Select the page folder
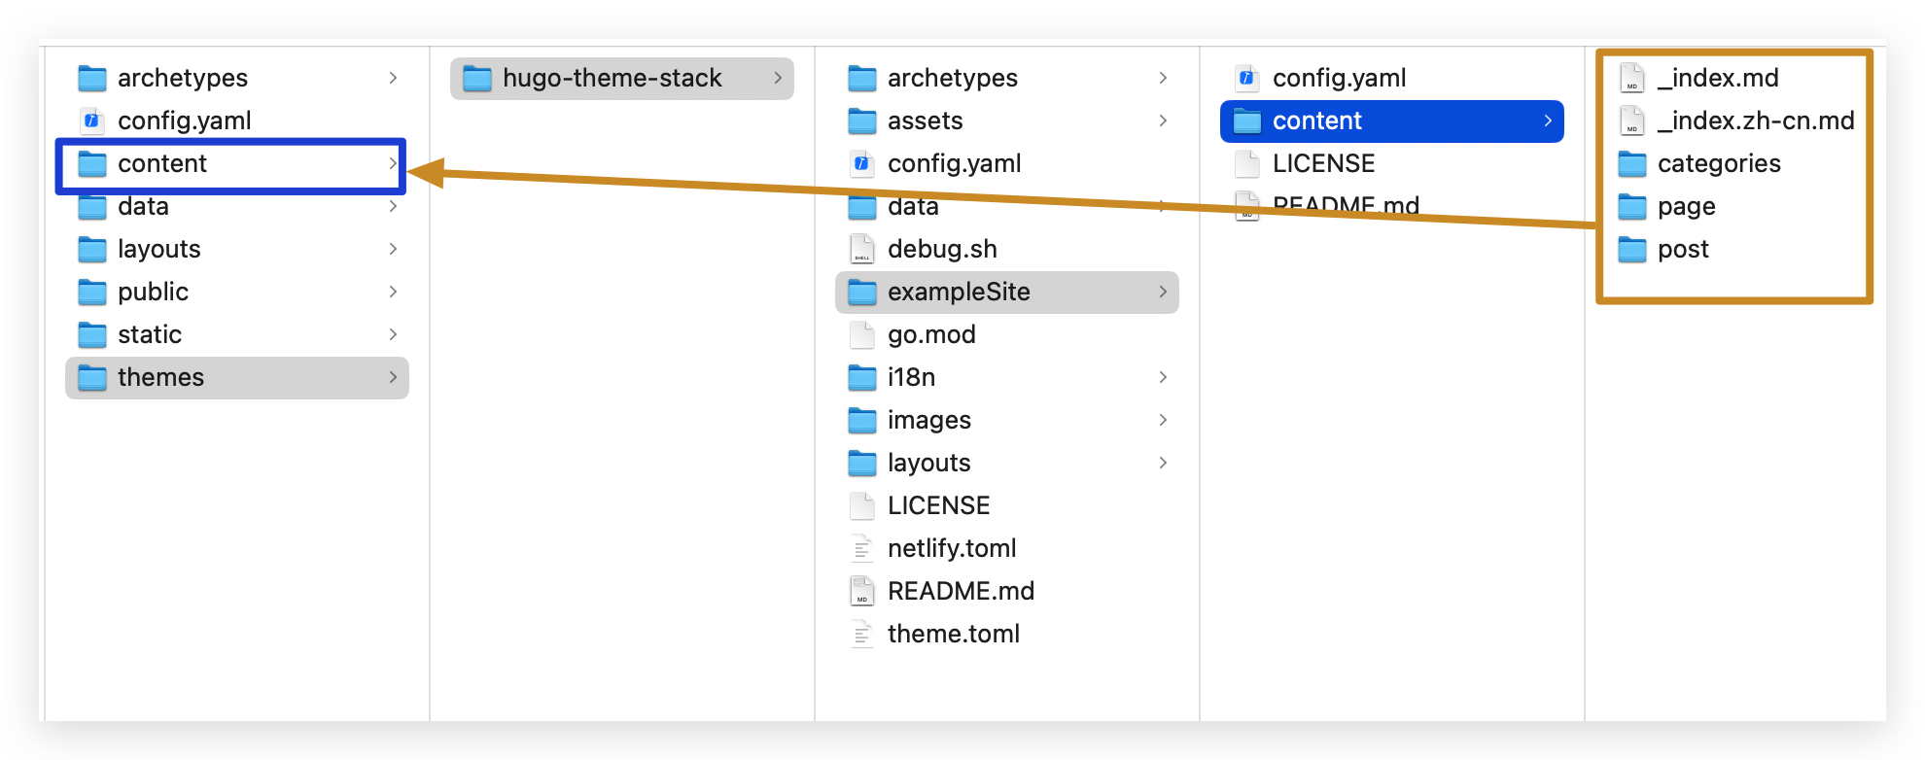1925x760 pixels. [1686, 206]
